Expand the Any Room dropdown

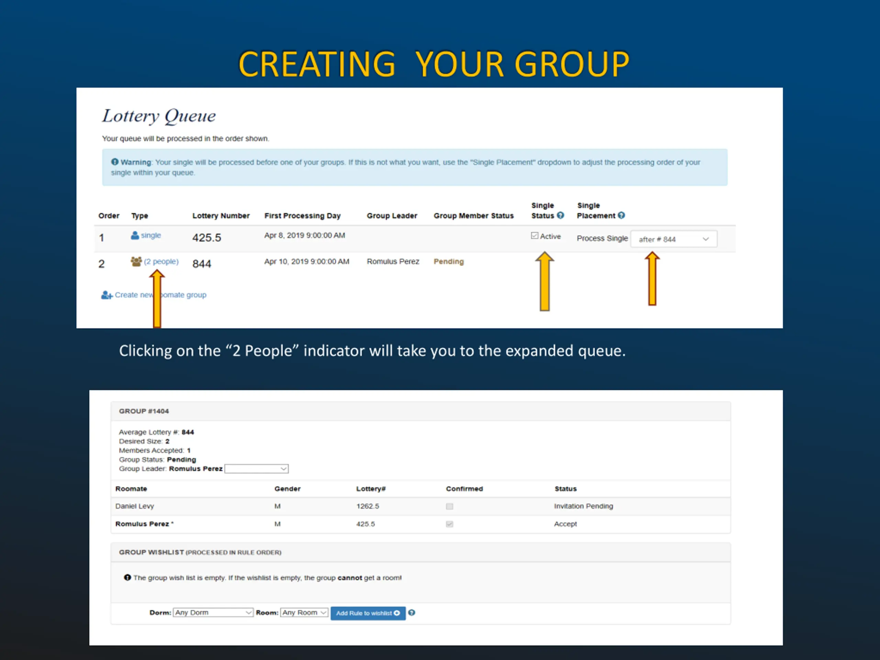pyautogui.click(x=304, y=612)
